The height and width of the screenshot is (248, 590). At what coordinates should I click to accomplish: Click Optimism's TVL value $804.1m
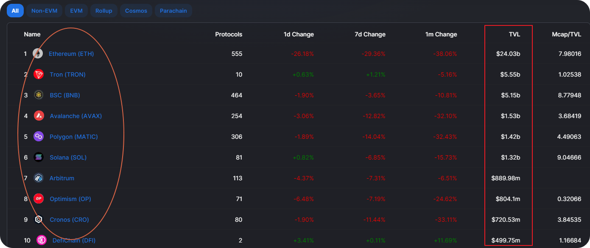pyautogui.click(x=508, y=199)
